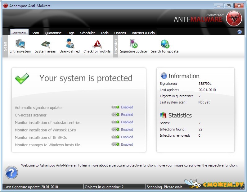Click Enabled link for Windows hosts file
The image size is (247, 192).
tap(127, 144)
